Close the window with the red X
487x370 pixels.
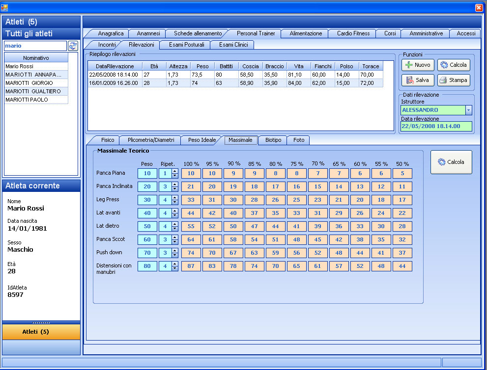point(479,7)
